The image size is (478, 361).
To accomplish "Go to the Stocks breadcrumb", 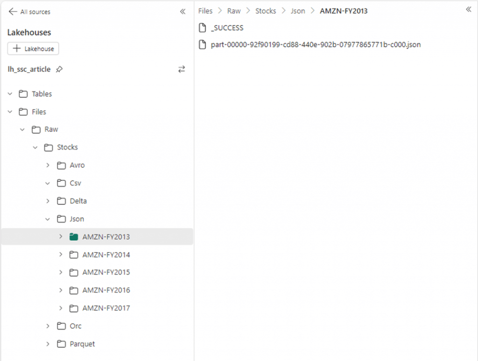I will [x=266, y=11].
